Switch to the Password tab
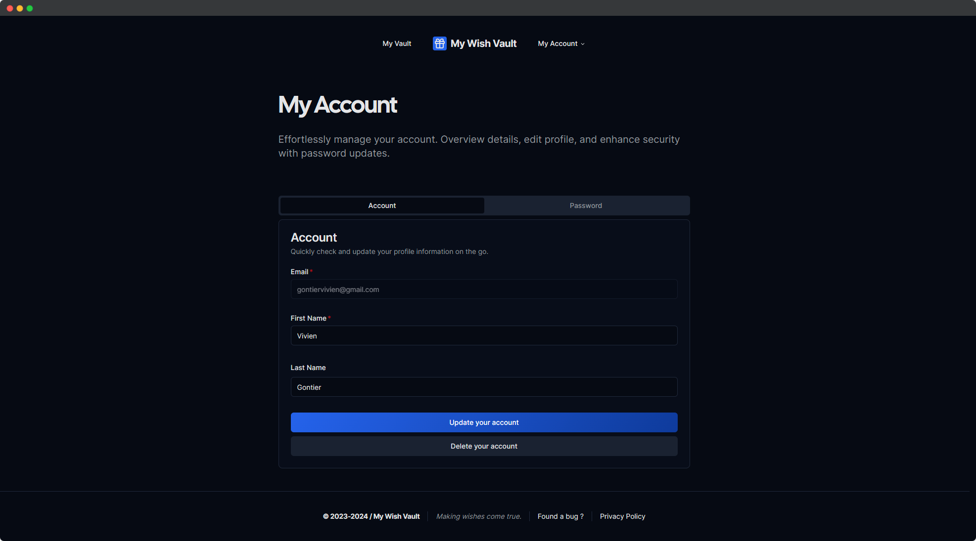This screenshot has width=976, height=541. coord(586,206)
